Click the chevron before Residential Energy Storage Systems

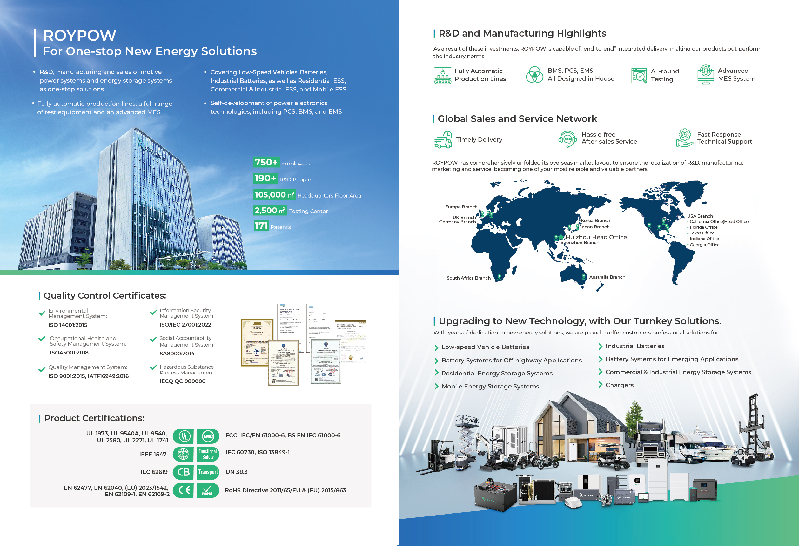(x=437, y=373)
